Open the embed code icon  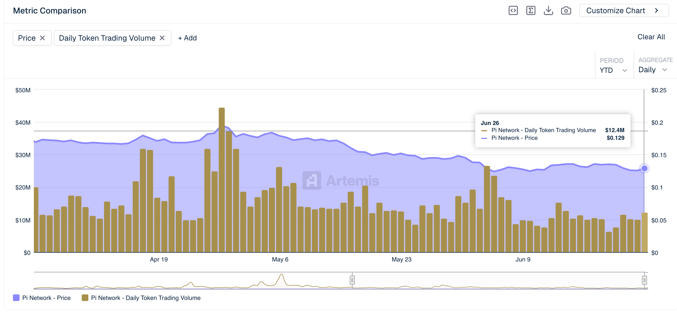tap(513, 11)
